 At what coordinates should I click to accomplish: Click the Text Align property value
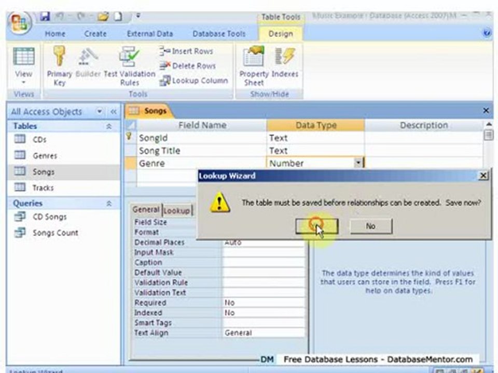tap(264, 333)
